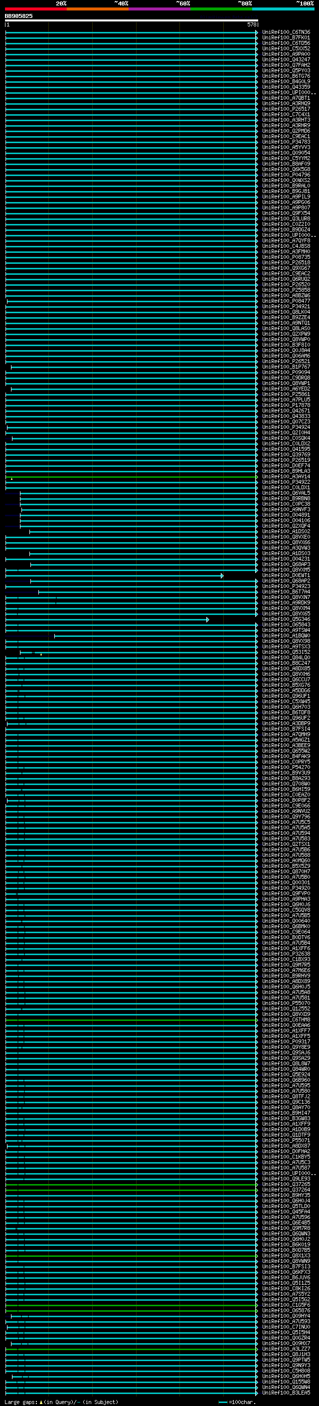
Task: Click hit label UniRef100_P34923
Action: point(286,586)
